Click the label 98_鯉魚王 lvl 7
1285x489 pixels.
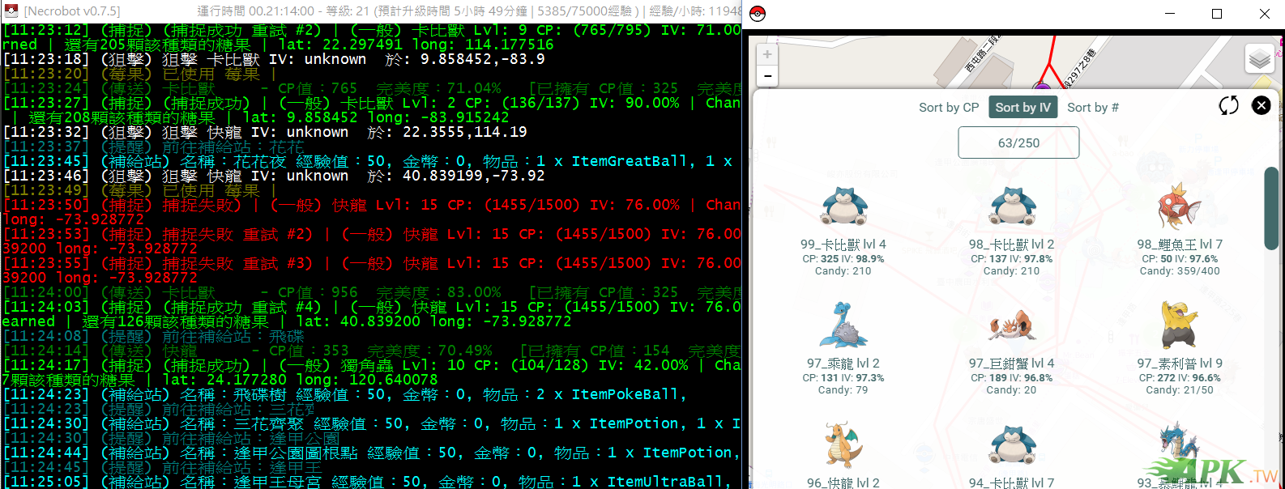click(x=1180, y=244)
